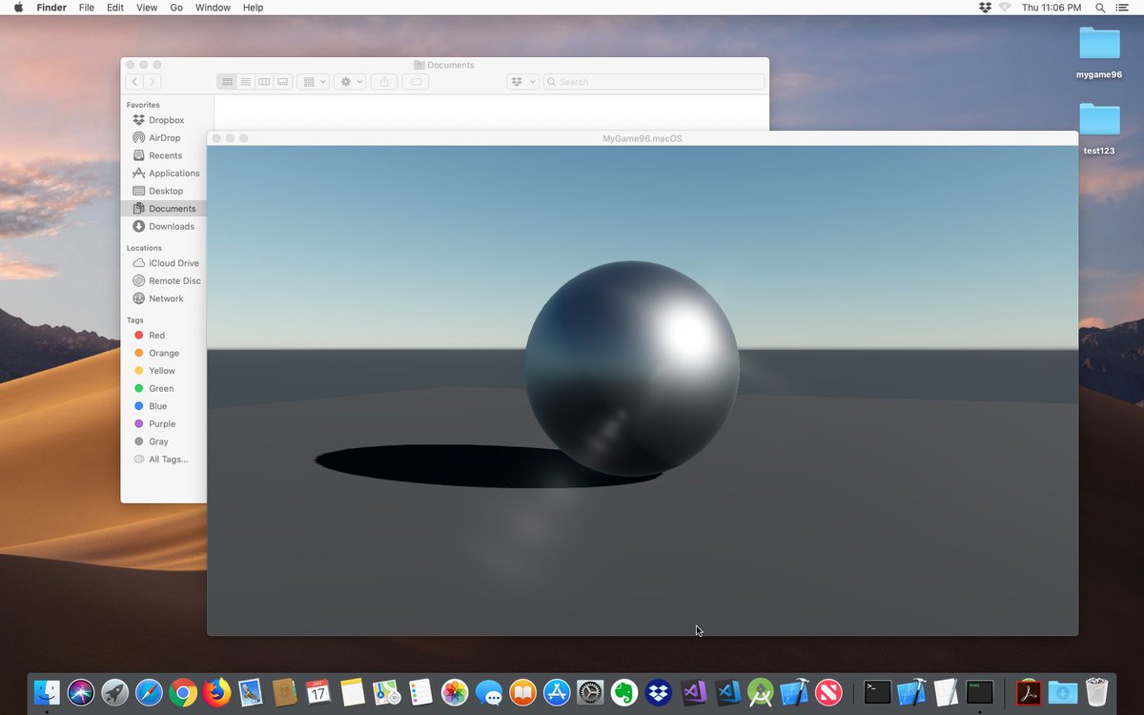Click the Wi-Fi status icon in menu bar
Image resolution: width=1144 pixels, height=715 pixels.
[1005, 8]
